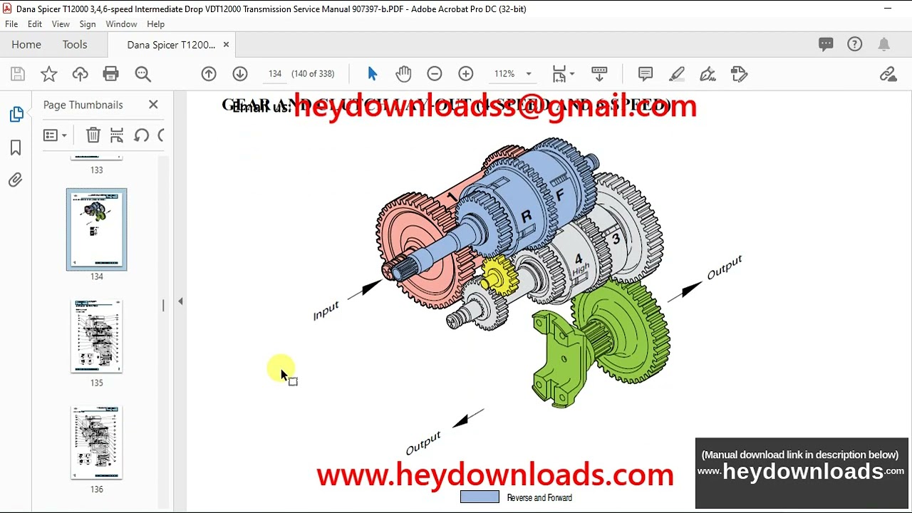Upload the file to Document Cloud
The width and height of the screenshot is (912, 513).
tap(80, 74)
